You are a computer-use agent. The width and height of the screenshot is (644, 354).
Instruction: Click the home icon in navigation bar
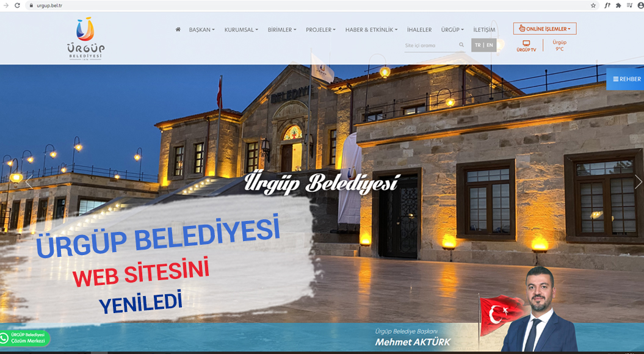click(x=178, y=29)
